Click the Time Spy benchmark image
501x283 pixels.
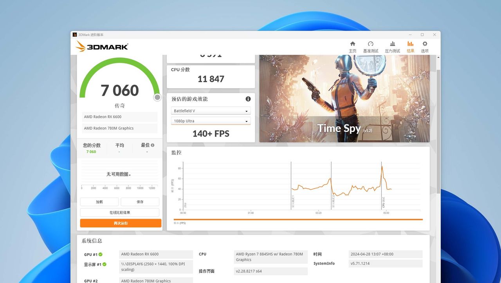[x=344, y=98]
